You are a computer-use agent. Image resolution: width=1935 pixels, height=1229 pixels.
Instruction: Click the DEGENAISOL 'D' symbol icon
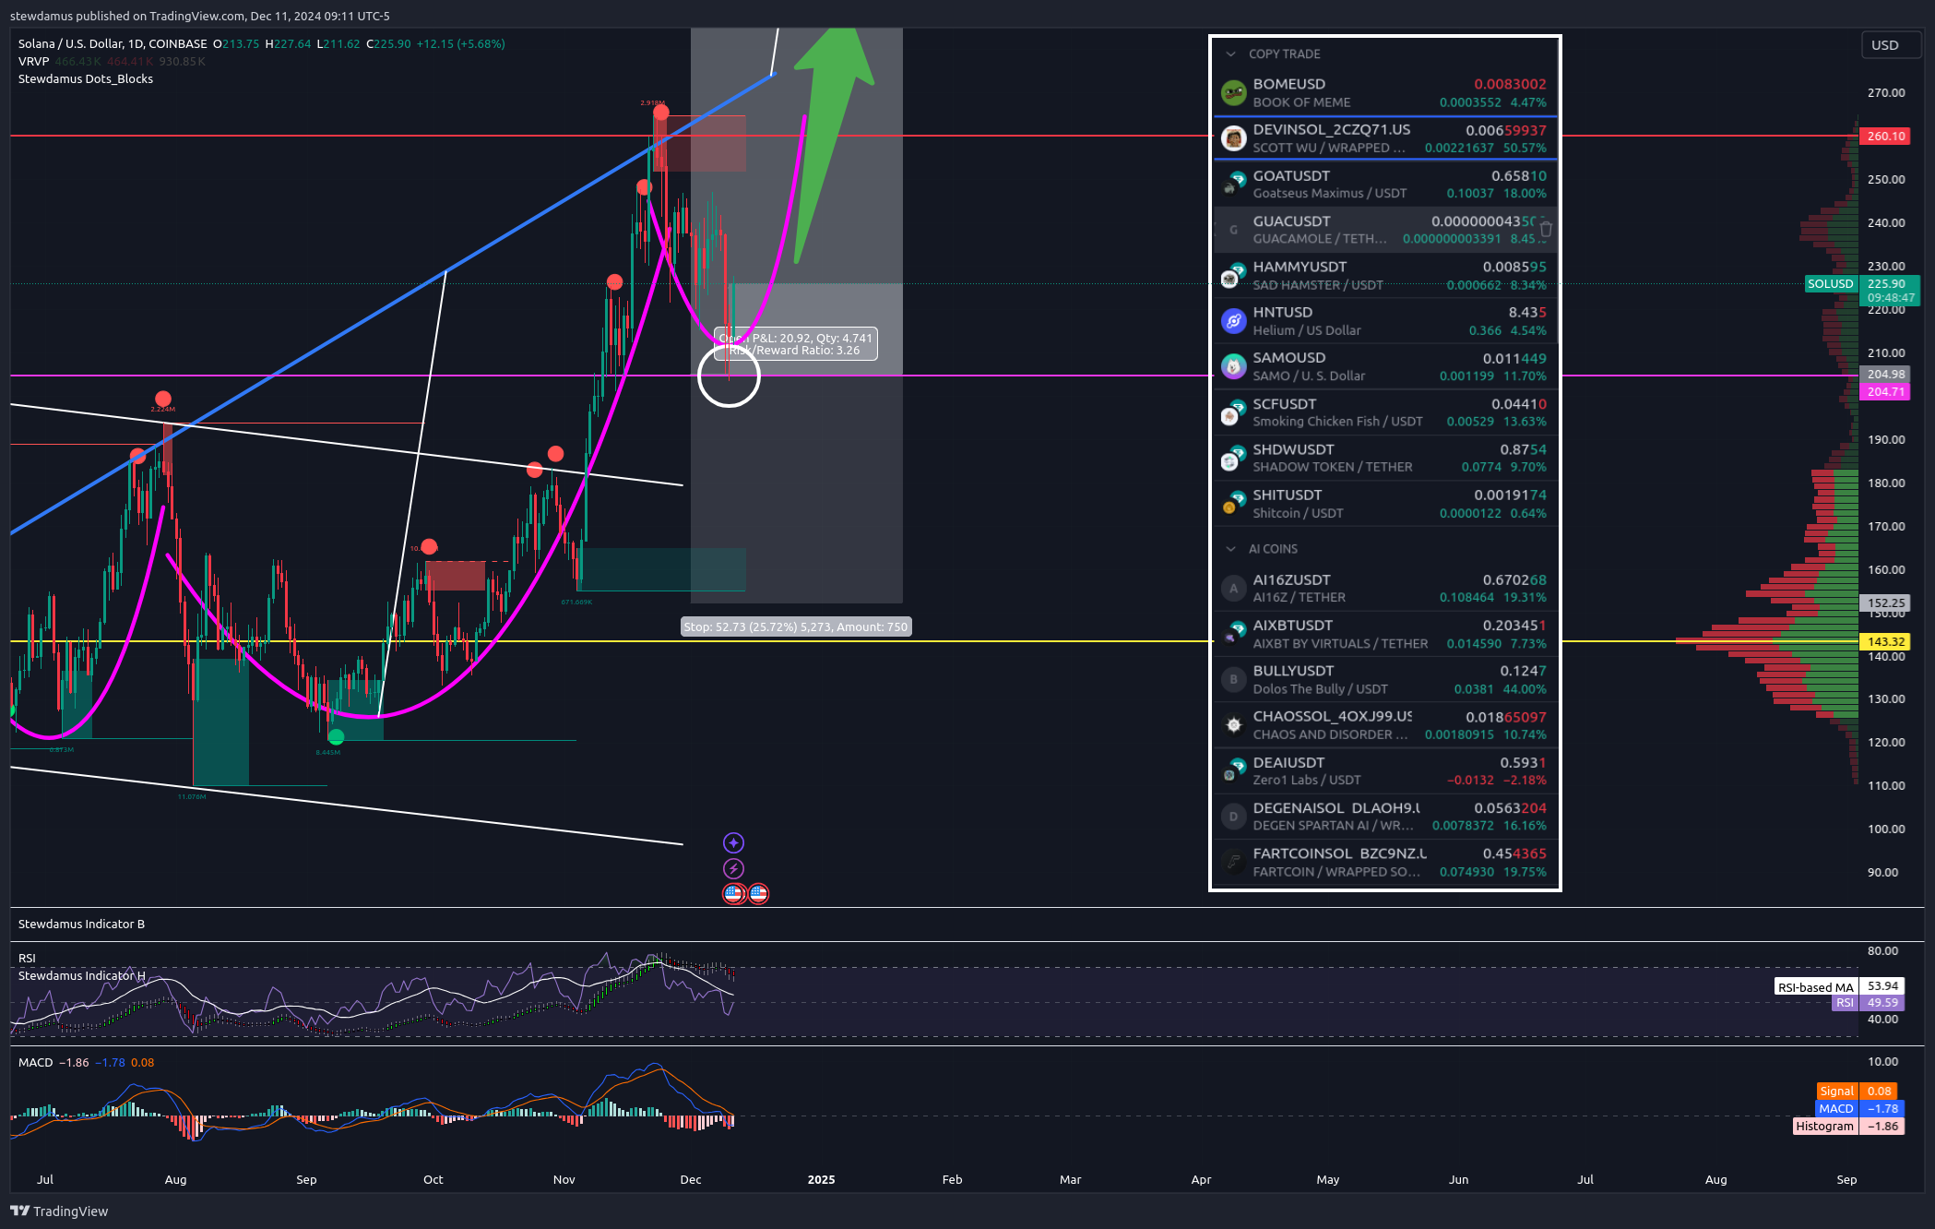(x=1233, y=817)
